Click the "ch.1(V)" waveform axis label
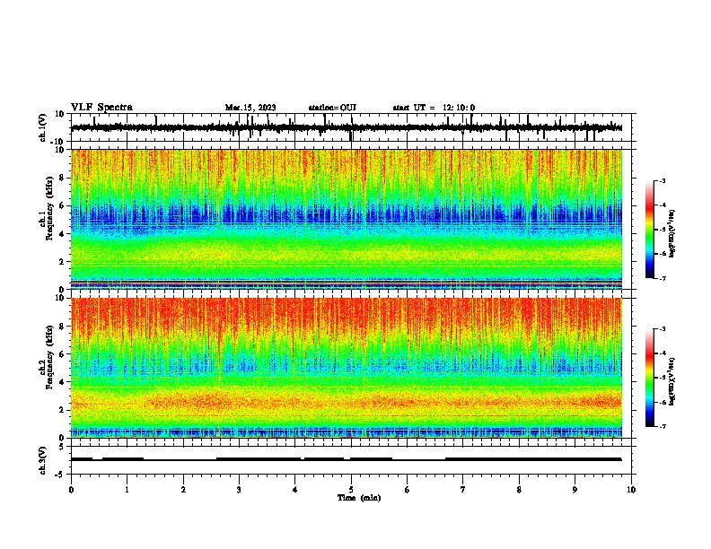The width and height of the screenshot is (711, 549). click(43, 127)
